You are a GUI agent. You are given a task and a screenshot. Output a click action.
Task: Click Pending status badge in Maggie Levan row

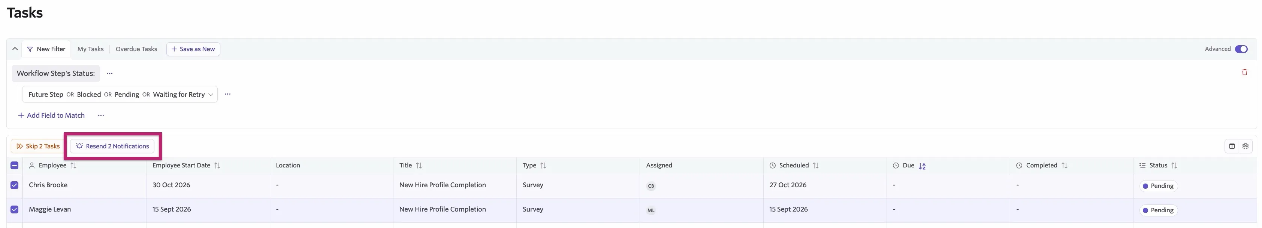(1158, 210)
